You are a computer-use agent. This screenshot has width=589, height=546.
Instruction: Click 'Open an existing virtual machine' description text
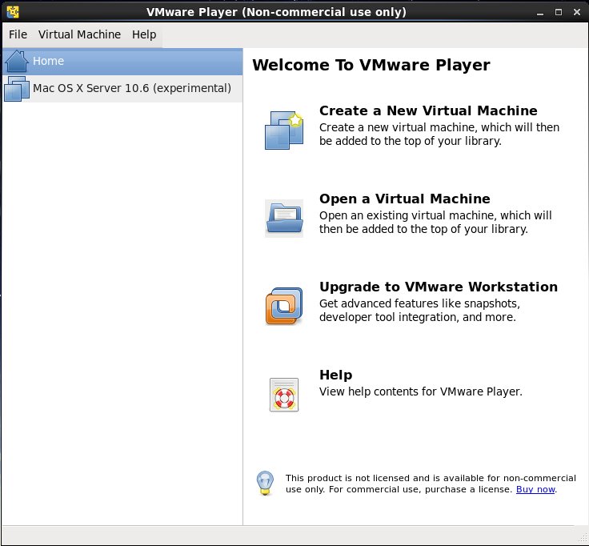pyautogui.click(x=435, y=222)
